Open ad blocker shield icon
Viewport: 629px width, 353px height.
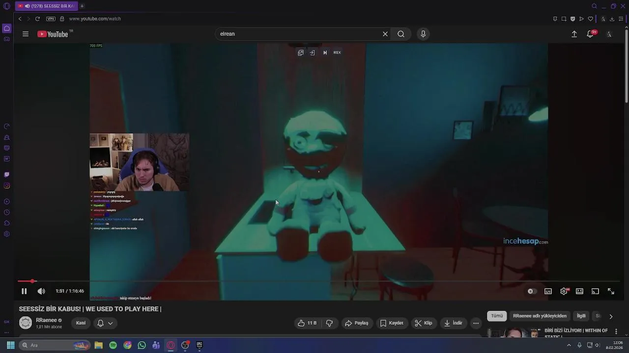coord(572,19)
